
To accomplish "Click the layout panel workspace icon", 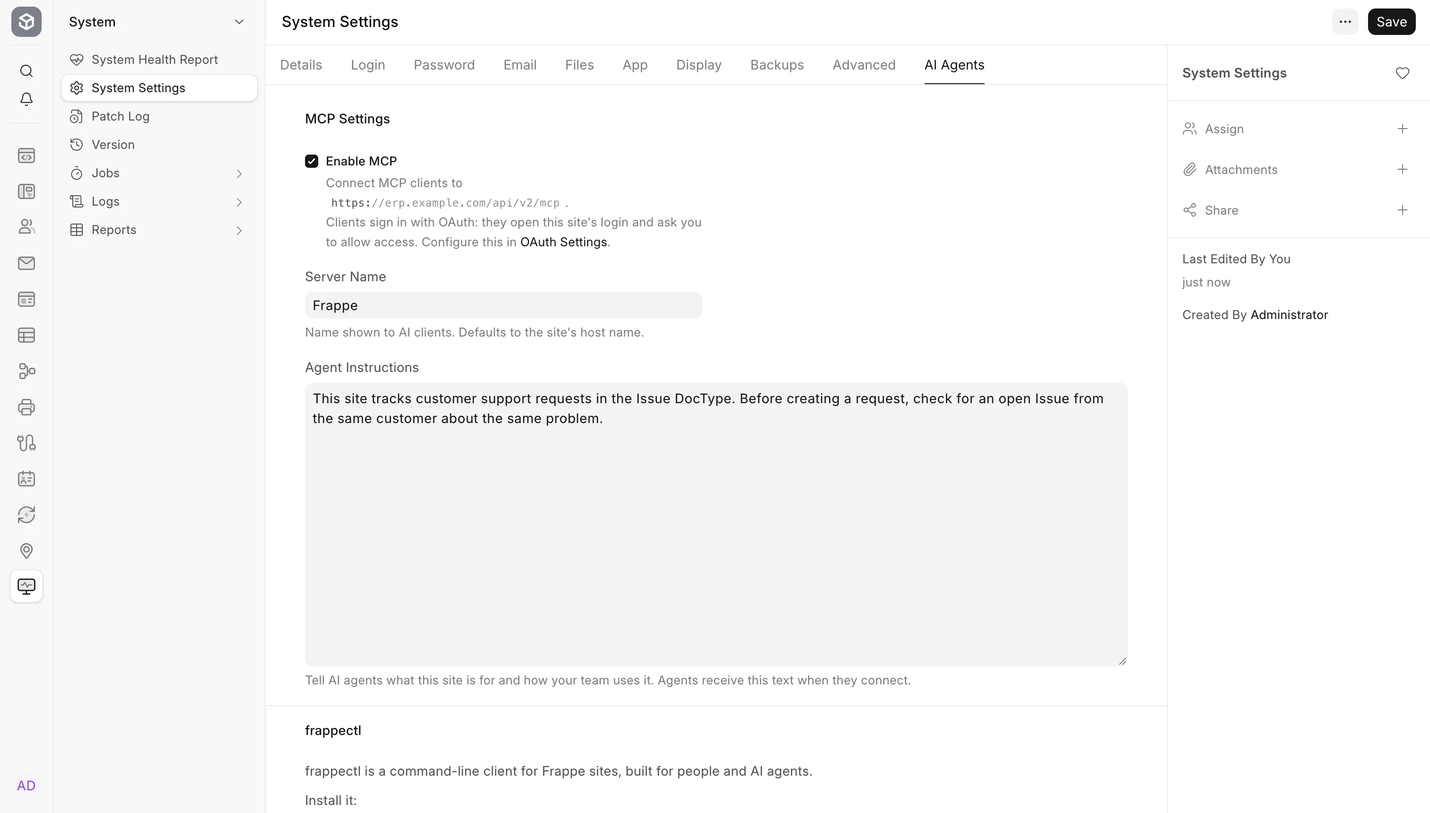I will pyautogui.click(x=26, y=191).
